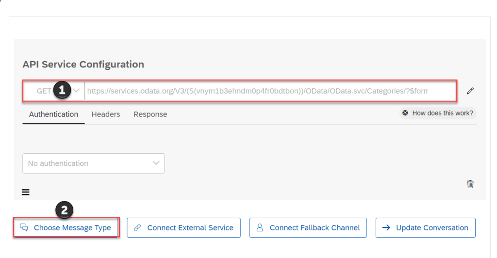
Task: Click the numbered marker 2 badge
Action: click(65, 210)
